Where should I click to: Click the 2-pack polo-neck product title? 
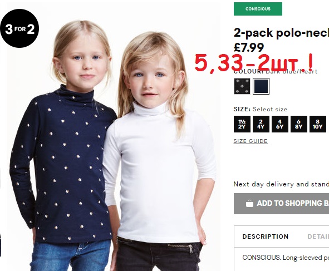coord(281,33)
